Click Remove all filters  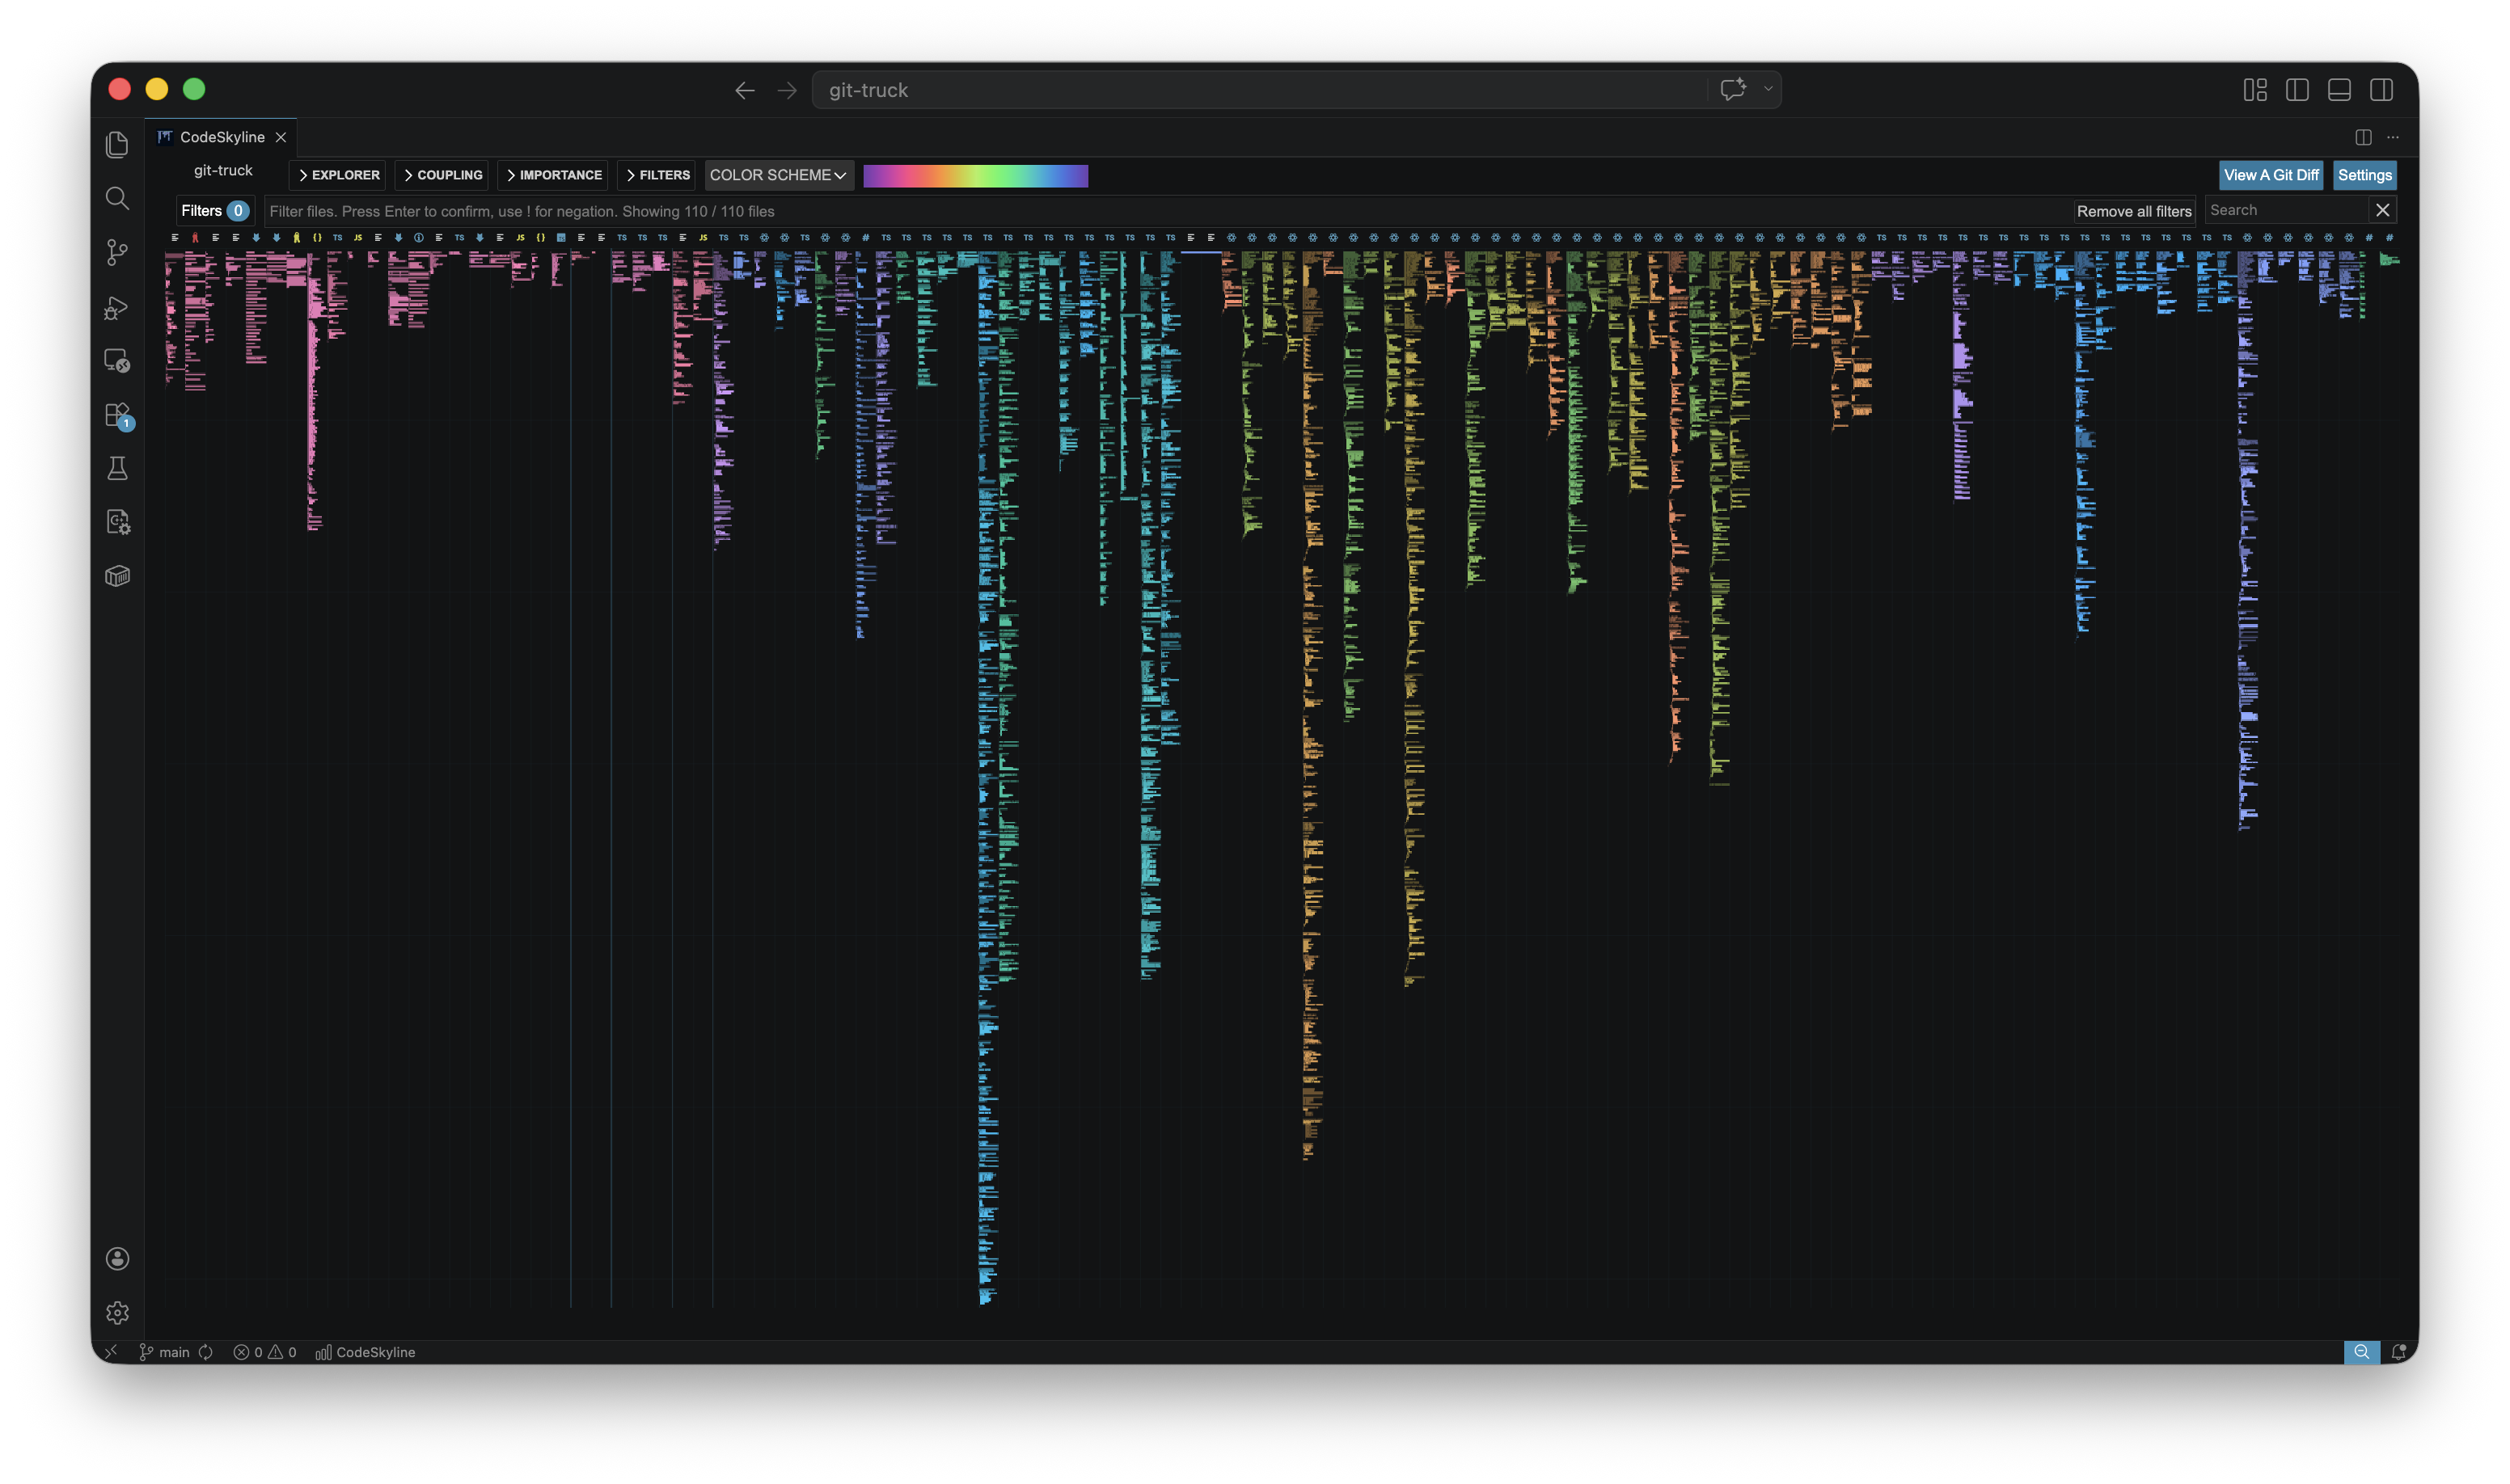tap(2133, 211)
